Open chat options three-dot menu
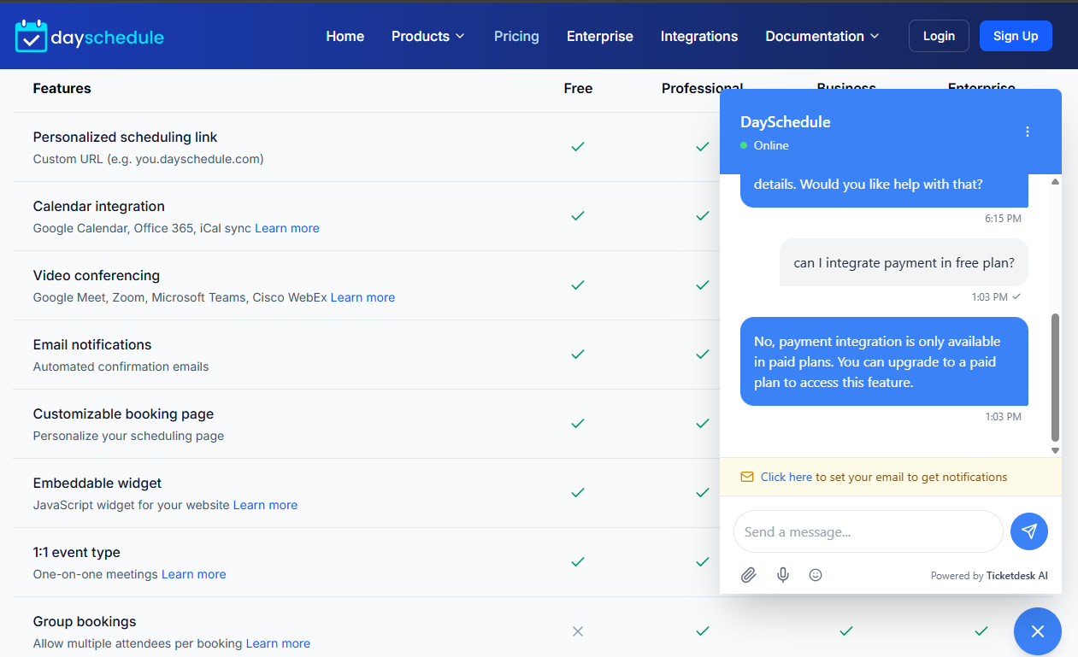Image resolution: width=1078 pixels, height=657 pixels. tap(1028, 132)
